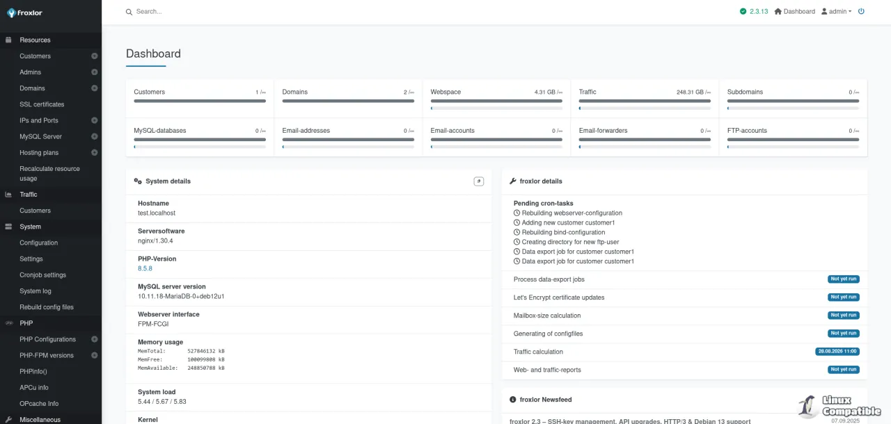Viewport: 891px width, 424px height.
Task: Click the froxlor details wrench icon
Action: tap(513, 181)
